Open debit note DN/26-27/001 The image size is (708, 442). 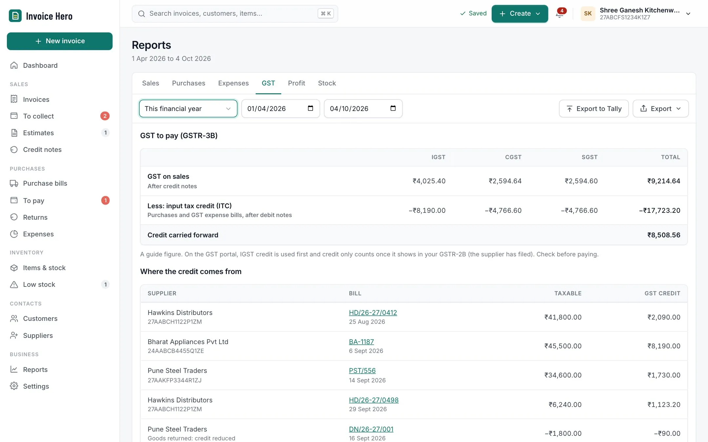(371, 429)
